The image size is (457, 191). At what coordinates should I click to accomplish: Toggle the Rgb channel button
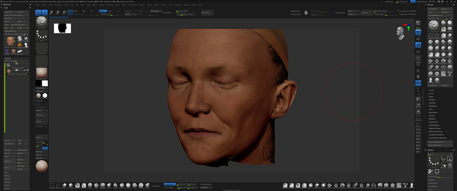point(84,11)
